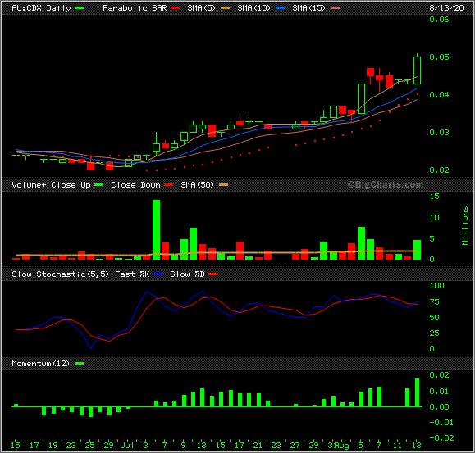The width and height of the screenshot is (475, 453).
Task: Click the Slow %D red legend marker
Action: point(213,274)
